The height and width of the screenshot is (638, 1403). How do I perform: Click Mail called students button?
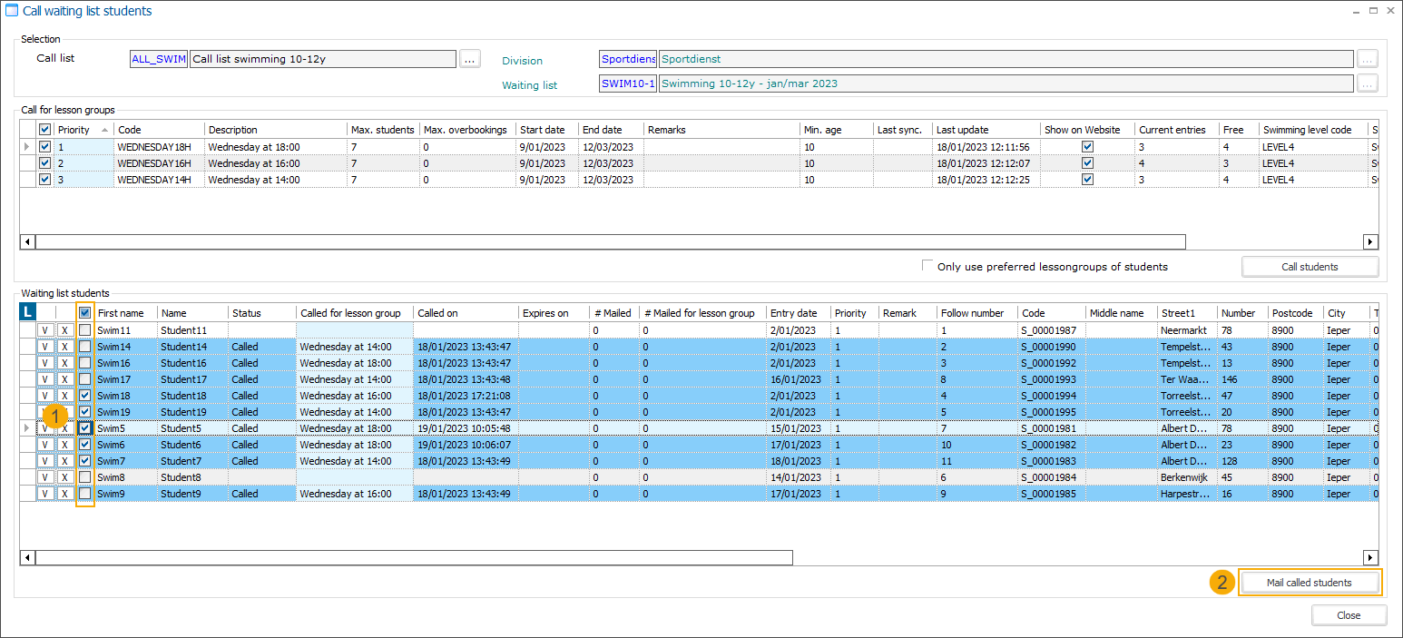coord(1309,583)
